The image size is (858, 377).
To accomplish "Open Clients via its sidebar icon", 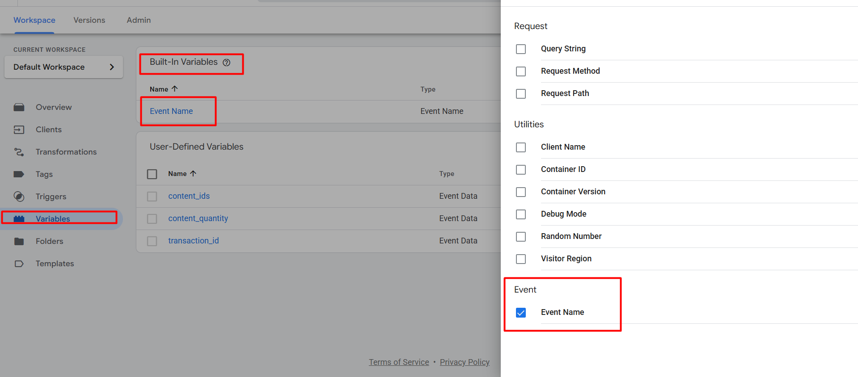I will coord(19,130).
